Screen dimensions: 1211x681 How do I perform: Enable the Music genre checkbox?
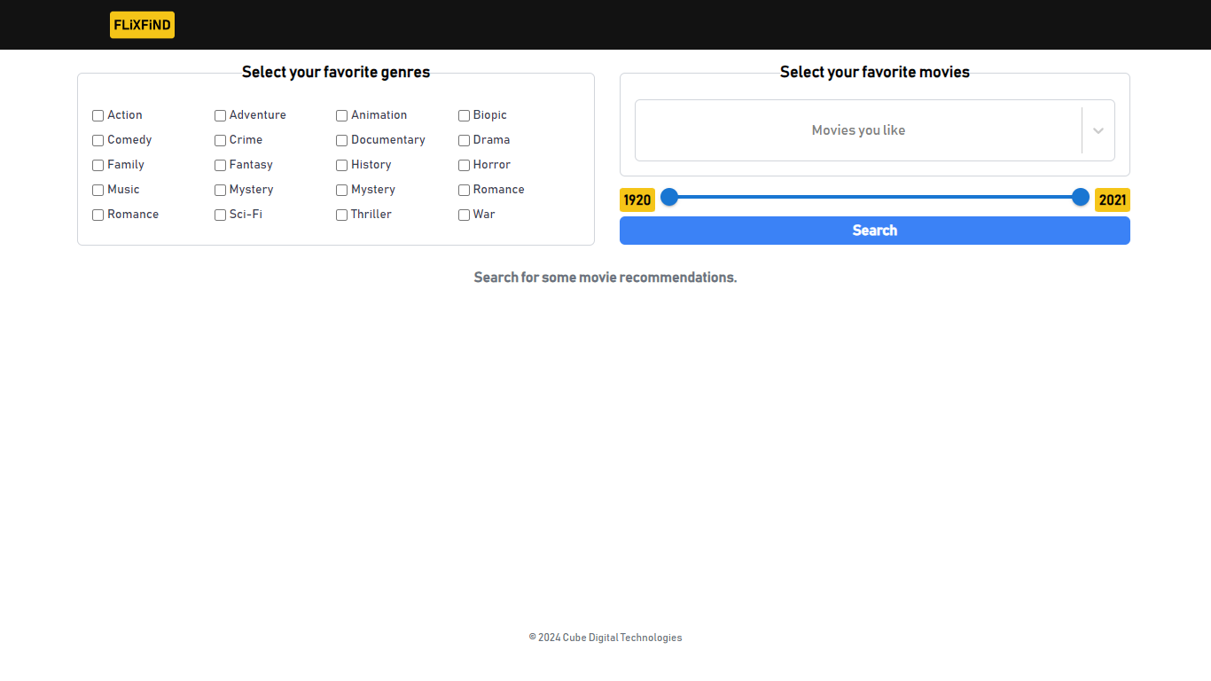point(98,191)
